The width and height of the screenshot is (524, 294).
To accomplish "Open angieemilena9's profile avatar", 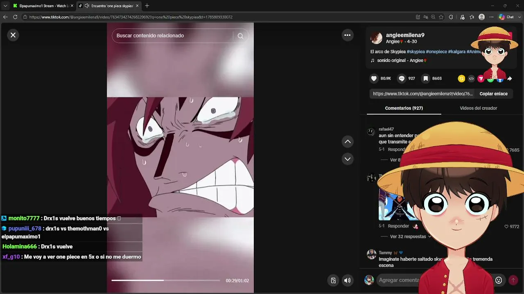I will point(376,38).
